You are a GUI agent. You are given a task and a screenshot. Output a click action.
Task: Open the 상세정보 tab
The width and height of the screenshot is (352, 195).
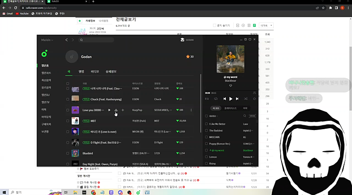pos(111,71)
